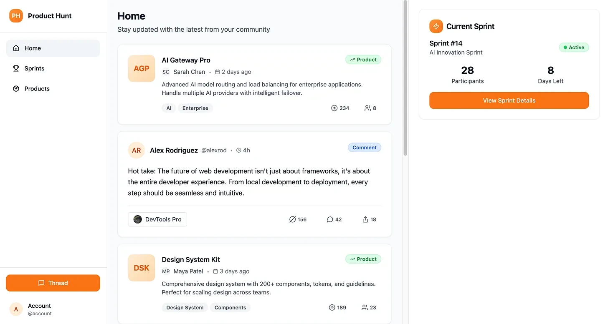608x324 pixels.
Task: Click the Product Hunt PH logo icon
Action: pyautogui.click(x=16, y=16)
